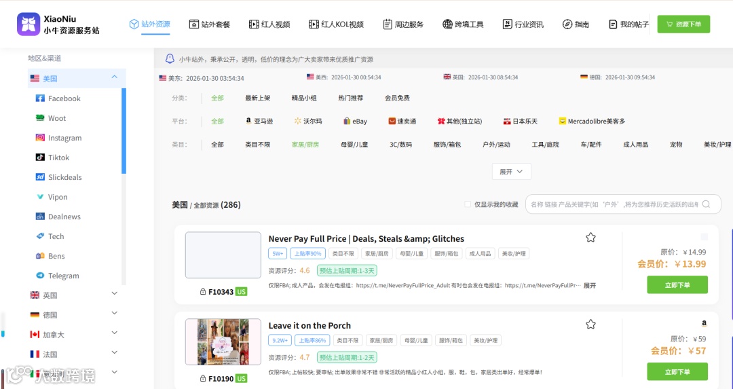
Task: Open the 指南 tab
Action: point(576,24)
